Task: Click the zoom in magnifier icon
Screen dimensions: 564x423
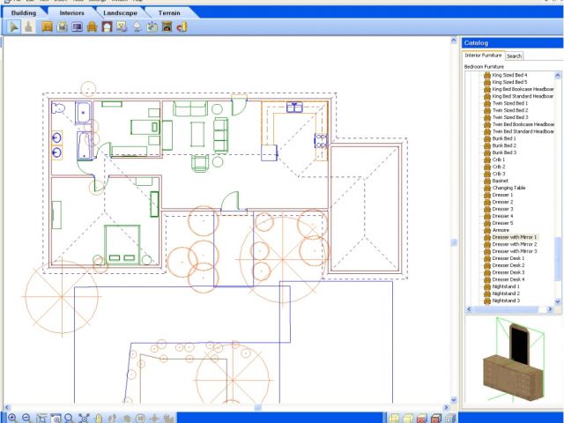Action: click(11, 418)
